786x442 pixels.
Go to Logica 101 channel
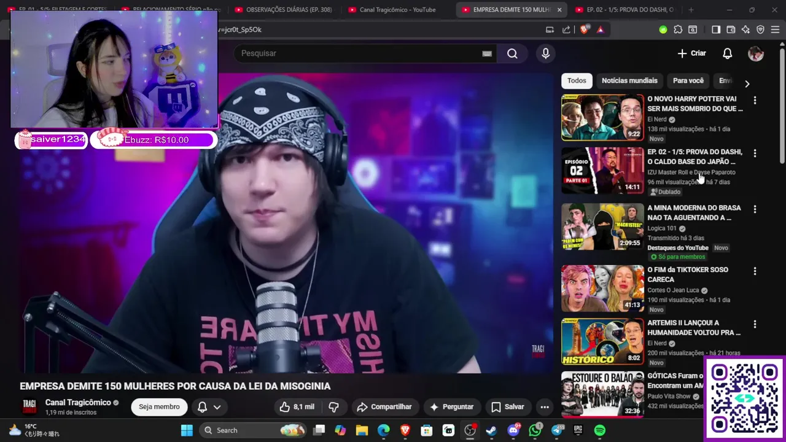point(662,228)
